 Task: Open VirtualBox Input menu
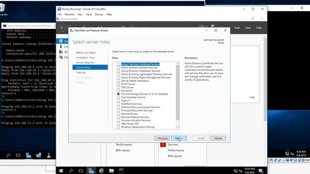click(x=89, y=14)
